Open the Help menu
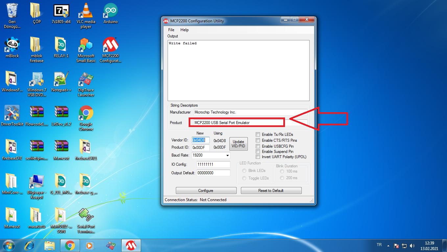The height and width of the screenshot is (252, 447). coord(184,30)
